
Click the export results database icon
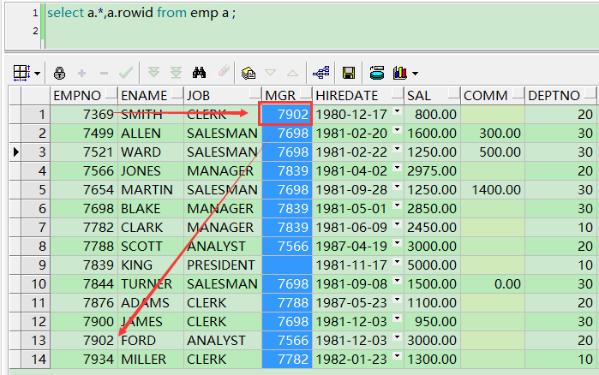click(x=376, y=73)
